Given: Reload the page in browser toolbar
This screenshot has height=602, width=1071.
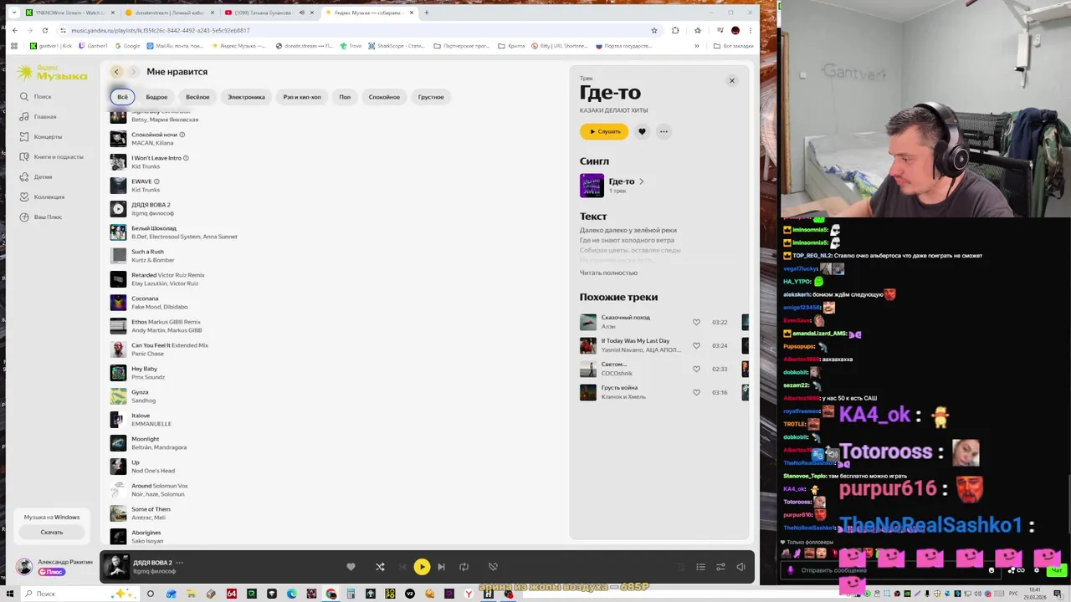Looking at the screenshot, I should (x=44, y=30).
